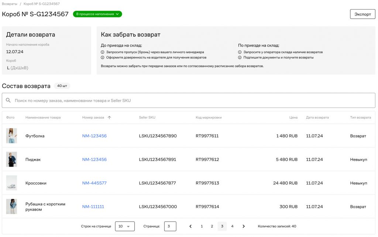Navigate to Возвраты breadcrumb
The width and height of the screenshot is (378, 237).
click(10, 4)
